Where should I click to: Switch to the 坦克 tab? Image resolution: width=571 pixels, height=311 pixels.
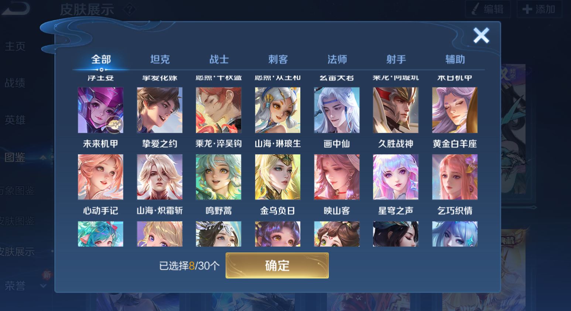pos(160,59)
